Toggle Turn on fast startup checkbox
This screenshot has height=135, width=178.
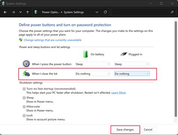coord(24,89)
